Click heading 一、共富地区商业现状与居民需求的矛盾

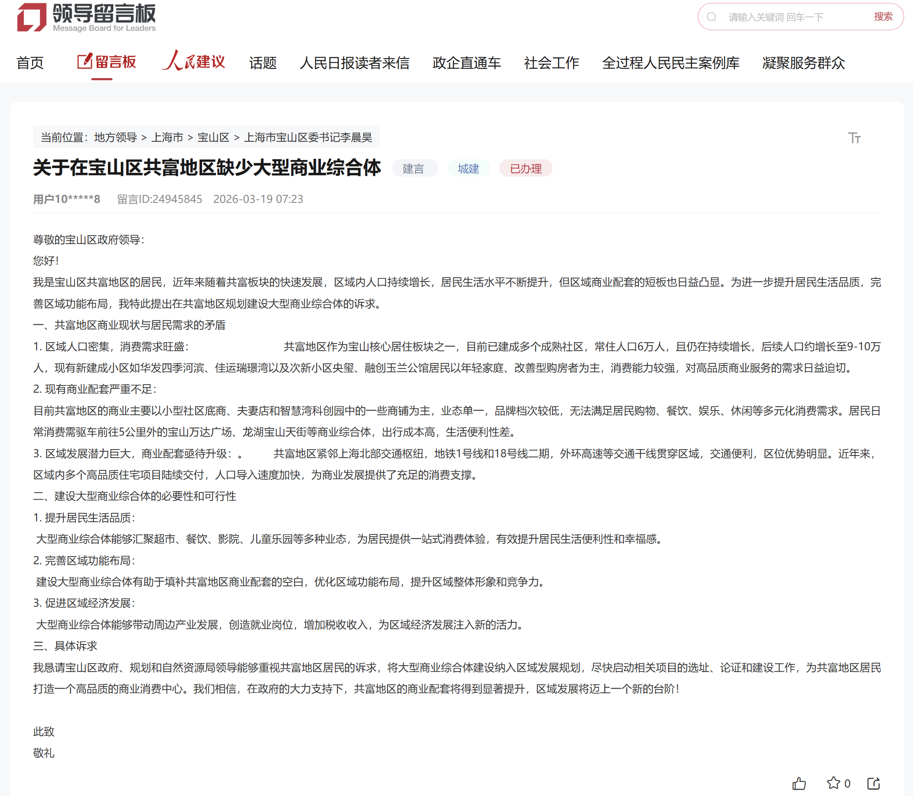click(129, 325)
